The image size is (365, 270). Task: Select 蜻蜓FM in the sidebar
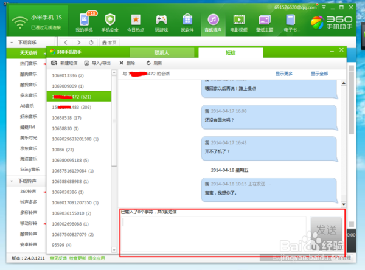(27, 127)
